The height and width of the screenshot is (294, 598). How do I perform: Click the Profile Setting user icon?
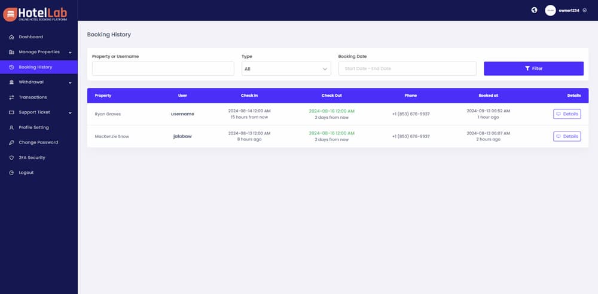[11, 127]
